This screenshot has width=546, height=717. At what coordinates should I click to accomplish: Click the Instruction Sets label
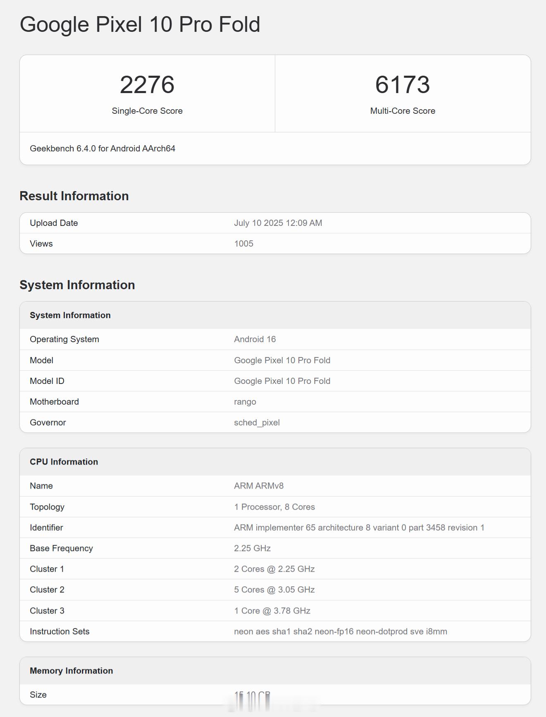(x=60, y=631)
